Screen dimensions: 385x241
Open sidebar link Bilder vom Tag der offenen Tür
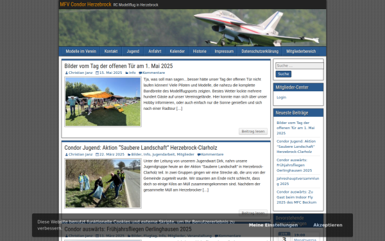295,128
